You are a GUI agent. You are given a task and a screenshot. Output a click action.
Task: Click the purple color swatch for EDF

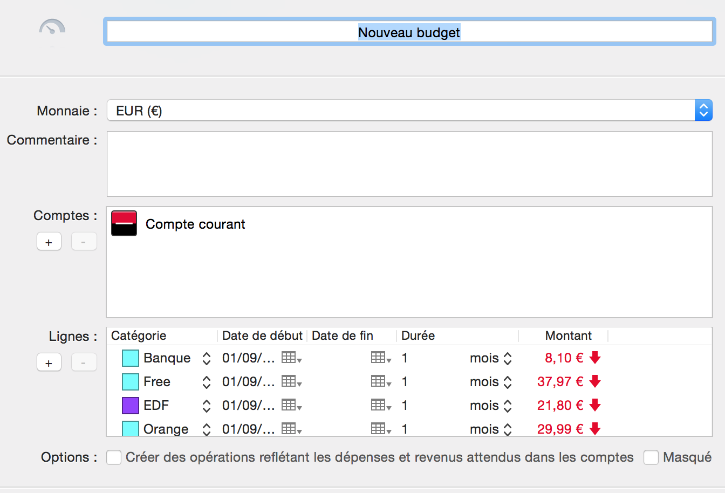coord(131,406)
